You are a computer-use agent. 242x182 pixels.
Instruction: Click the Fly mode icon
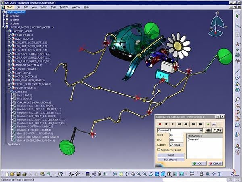[x=115, y=174]
